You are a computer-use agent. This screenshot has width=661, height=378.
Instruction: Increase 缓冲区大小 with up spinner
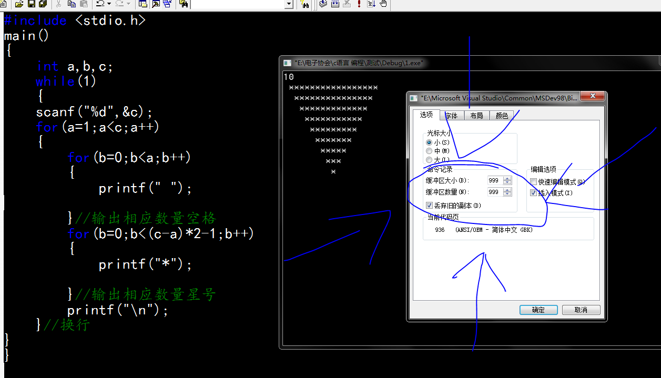507,178
